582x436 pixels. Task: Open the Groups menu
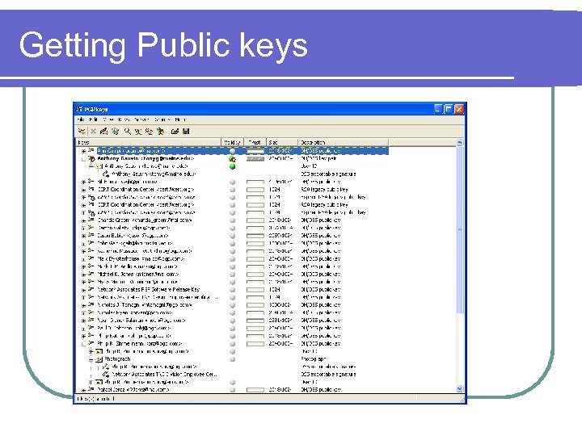point(162,119)
